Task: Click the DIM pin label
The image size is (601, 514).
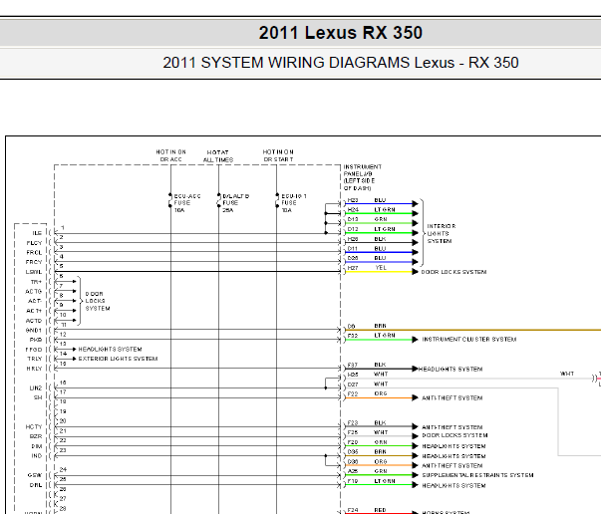Action: coord(37,446)
